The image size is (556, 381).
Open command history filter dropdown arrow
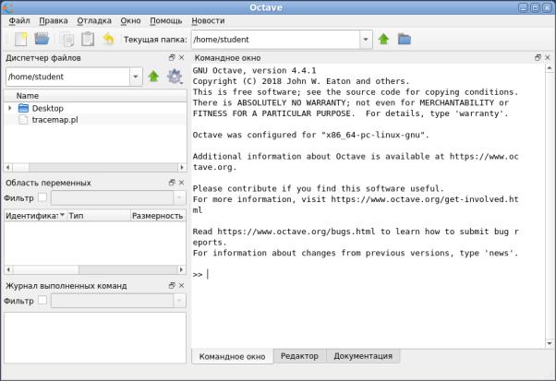pos(179,301)
